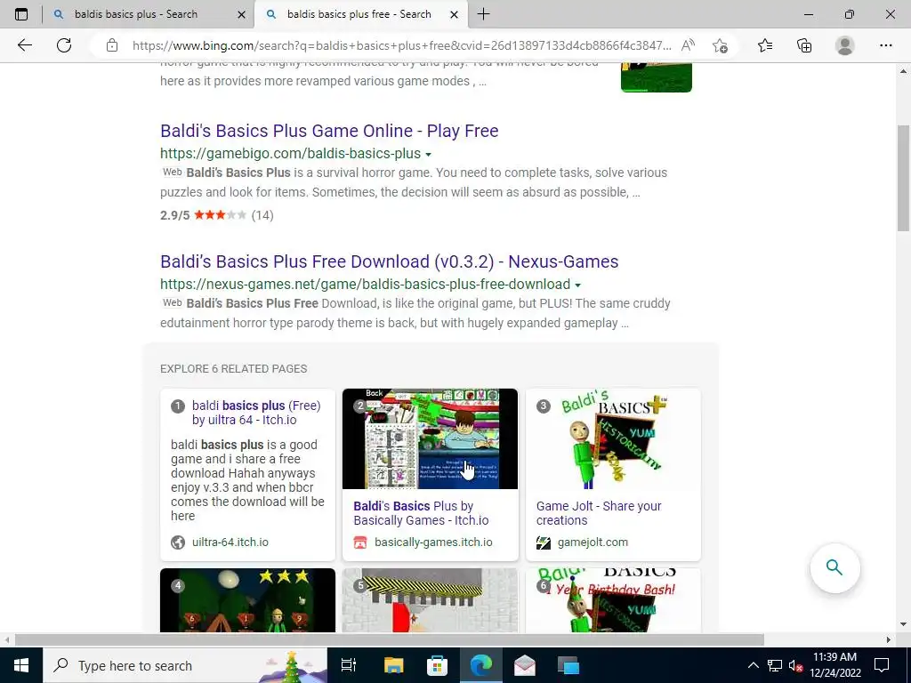911x683 pixels.
Task: Show hidden system tray icons
Action: (753, 665)
